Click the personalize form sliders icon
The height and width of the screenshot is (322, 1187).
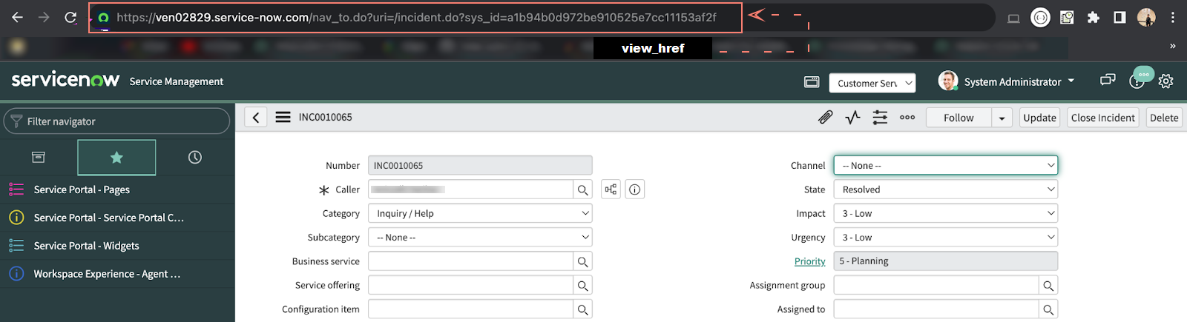(x=880, y=118)
